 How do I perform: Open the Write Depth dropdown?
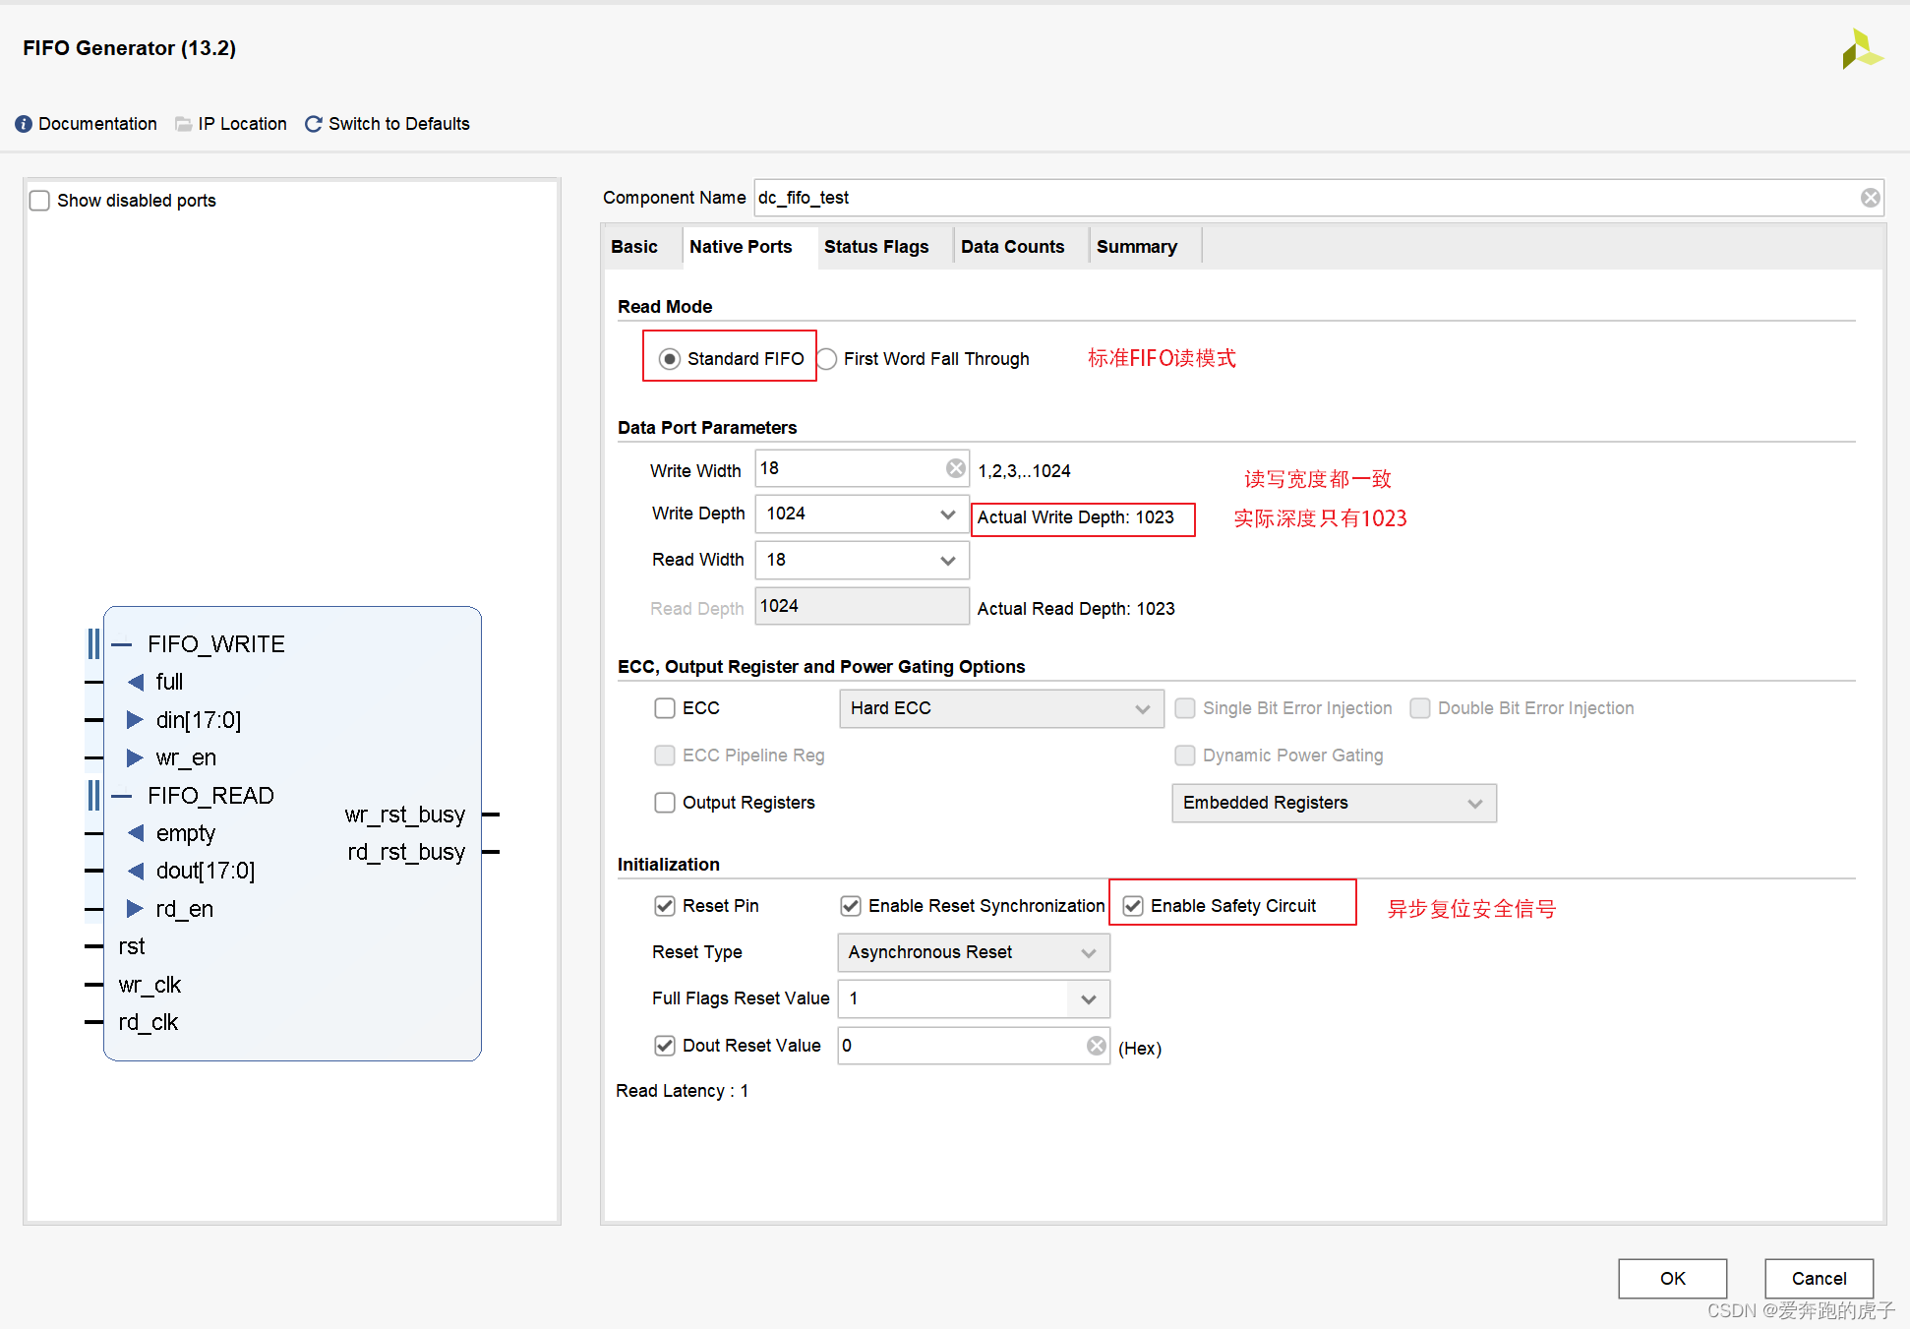(x=947, y=513)
